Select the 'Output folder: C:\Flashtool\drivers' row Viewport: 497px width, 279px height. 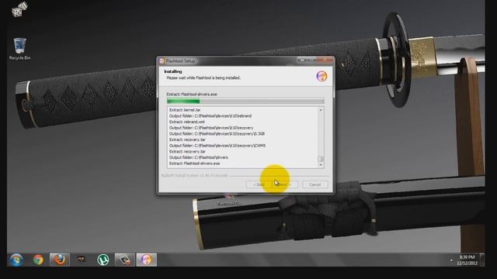point(199,157)
